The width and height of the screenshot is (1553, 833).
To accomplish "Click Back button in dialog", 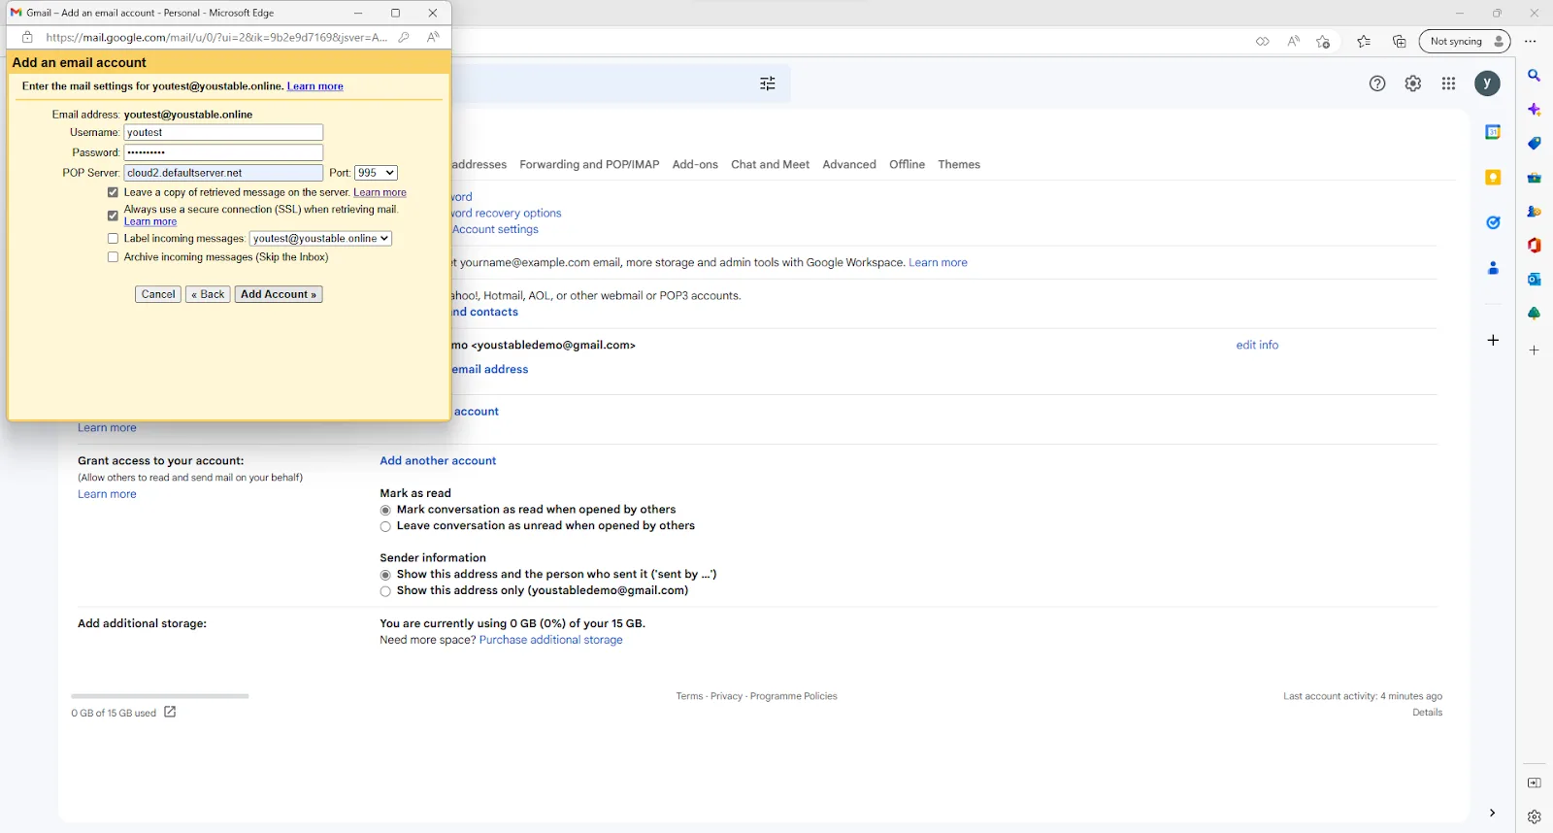I will pos(208,294).
